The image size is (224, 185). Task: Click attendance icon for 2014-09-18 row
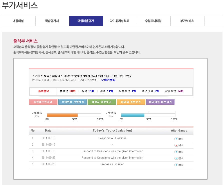[x=176, y=152]
